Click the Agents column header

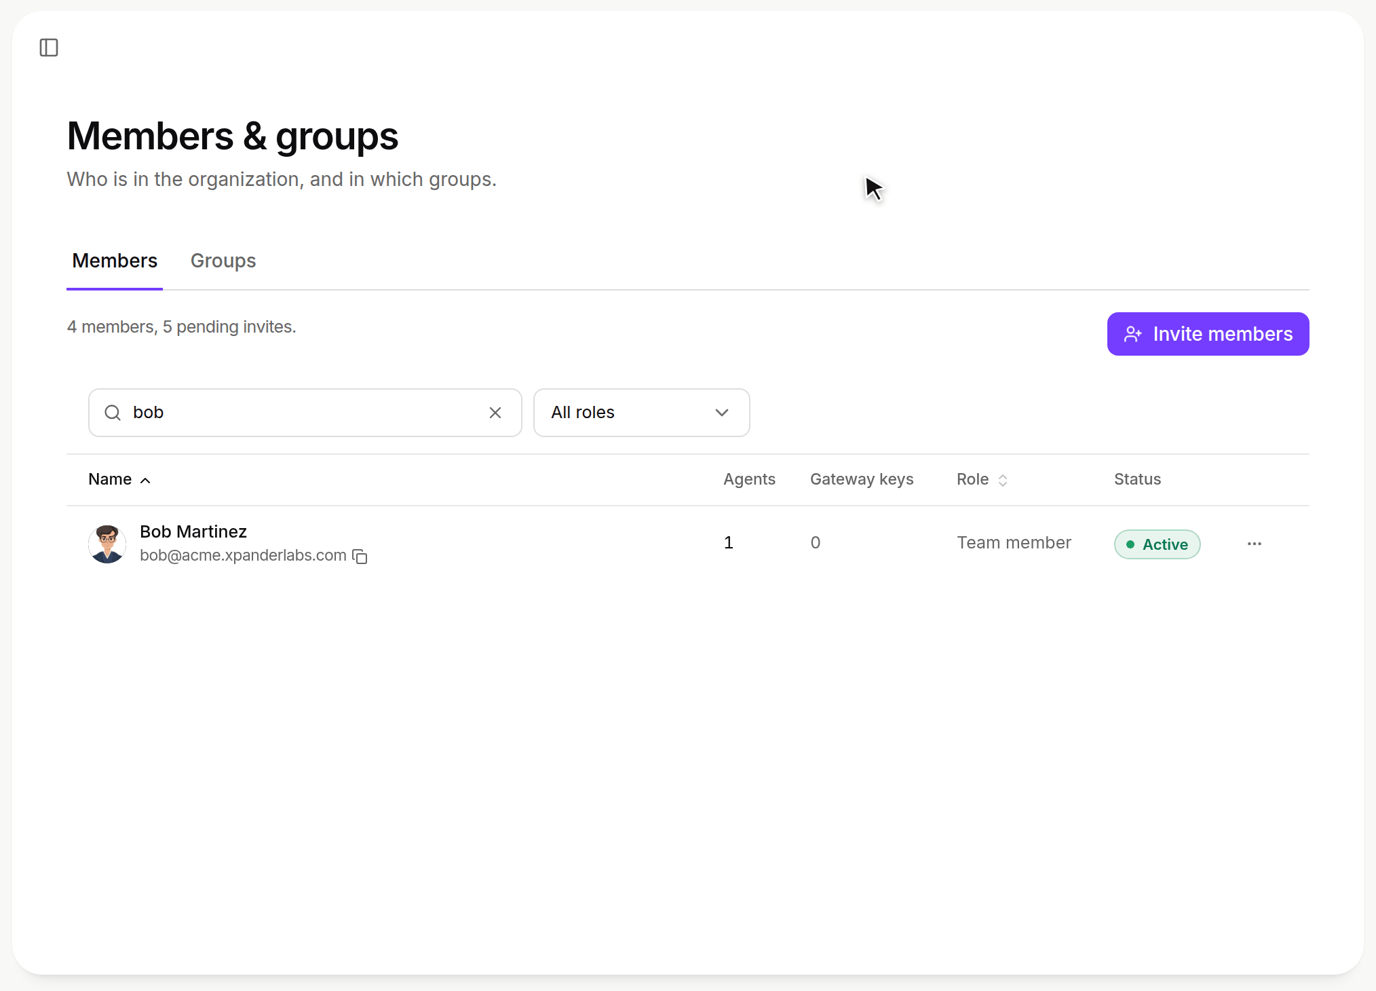749,479
